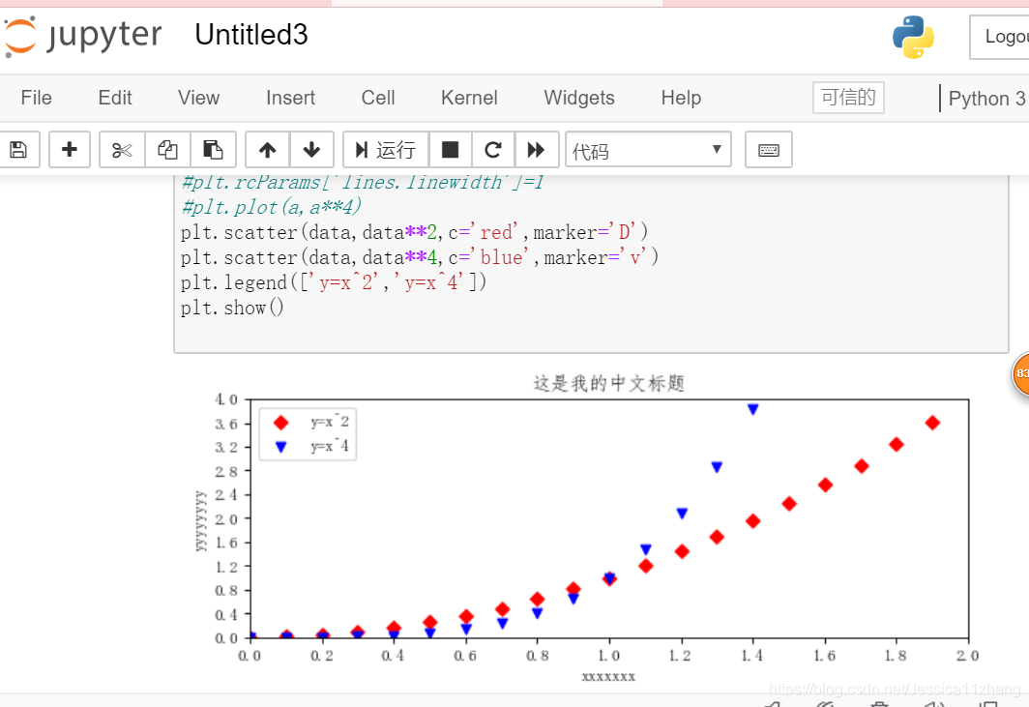Click the commented line #plt.plot(a,a**4)

tap(272, 207)
